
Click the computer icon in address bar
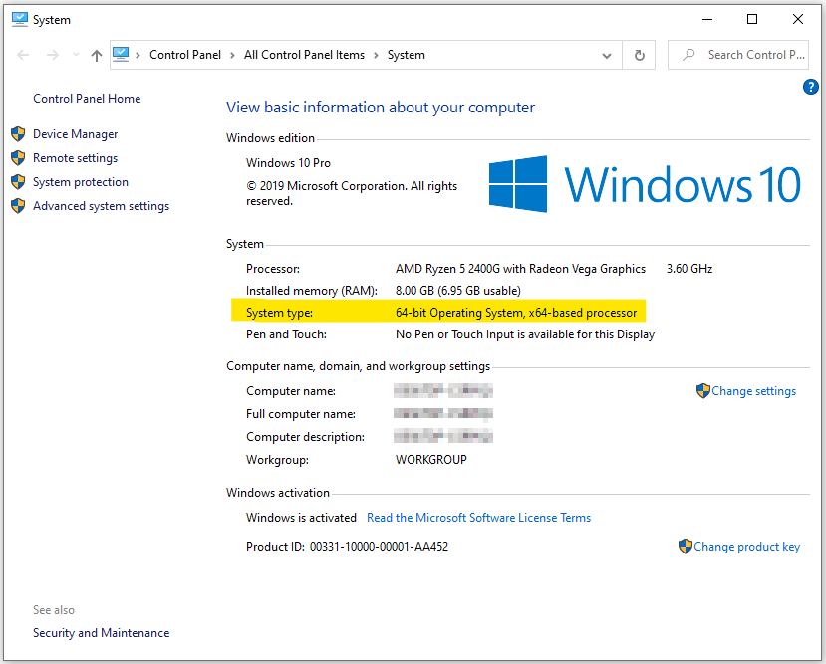tap(121, 54)
